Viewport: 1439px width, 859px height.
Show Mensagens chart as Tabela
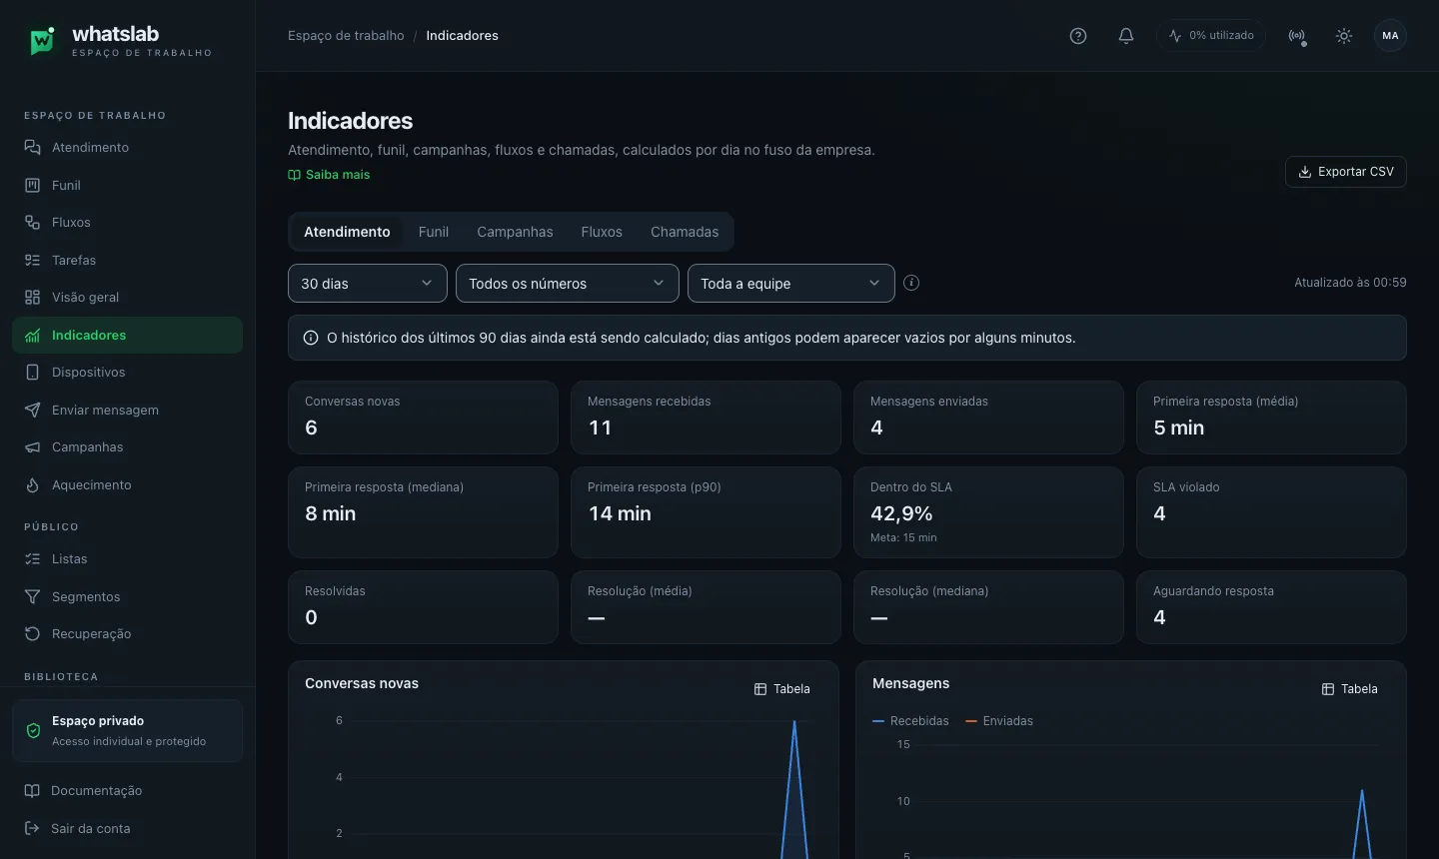click(1349, 689)
